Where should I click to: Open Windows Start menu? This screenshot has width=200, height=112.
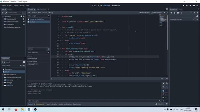(3, 109)
